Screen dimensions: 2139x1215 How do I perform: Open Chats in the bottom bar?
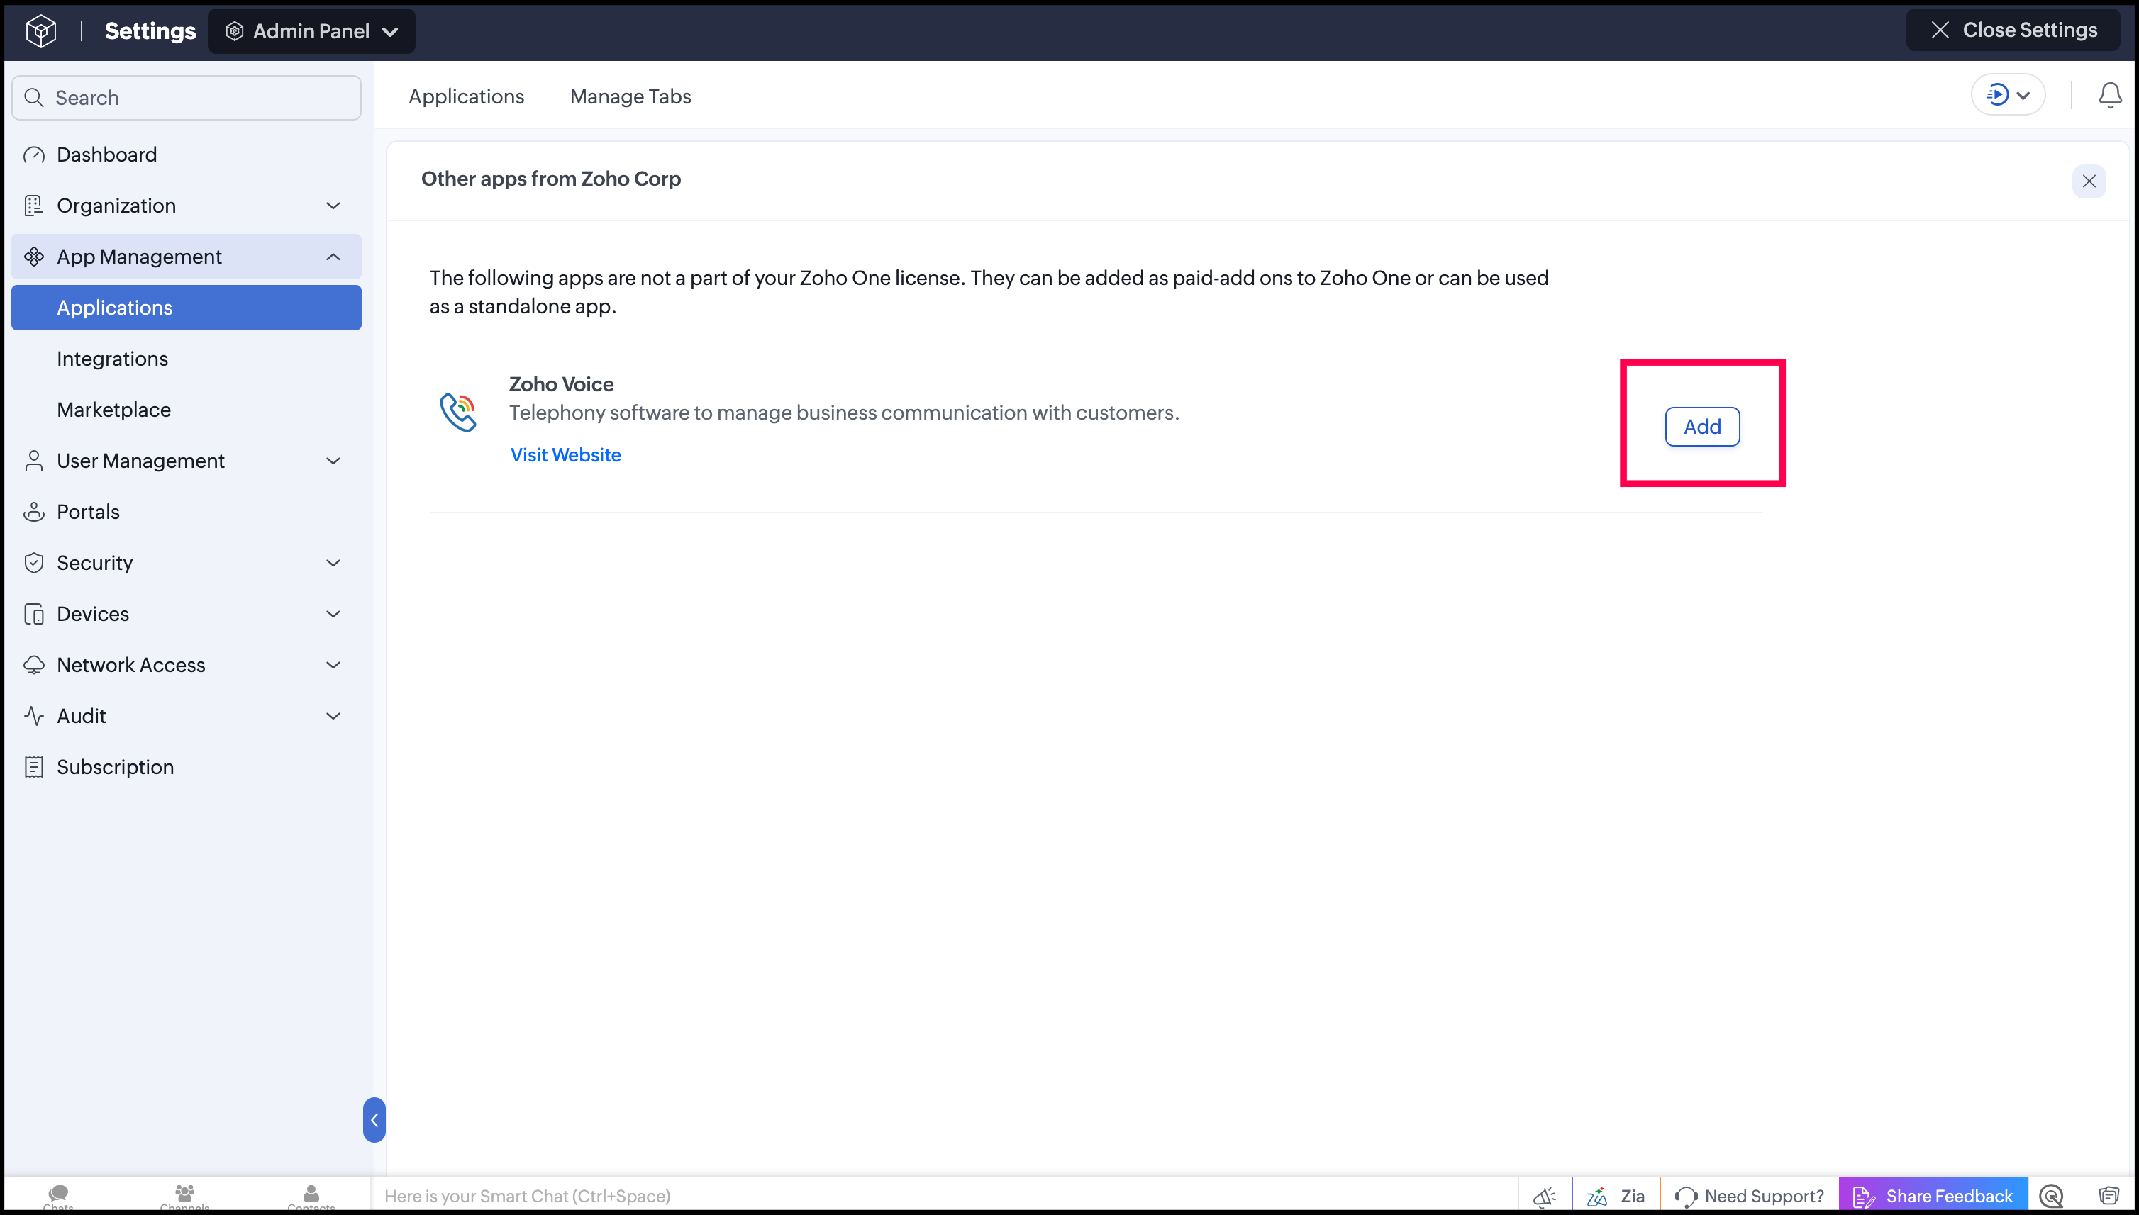[57, 1196]
